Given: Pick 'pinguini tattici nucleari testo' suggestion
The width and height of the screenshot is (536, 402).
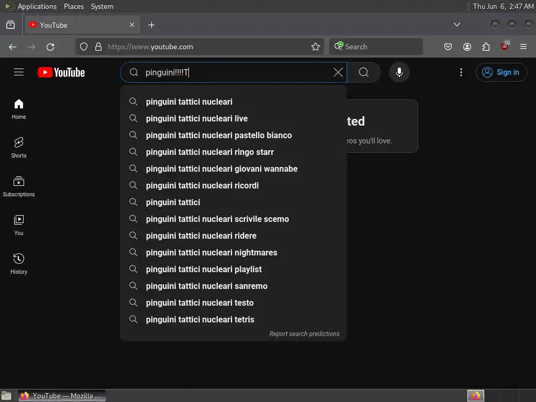Looking at the screenshot, I should pyautogui.click(x=233, y=303).
